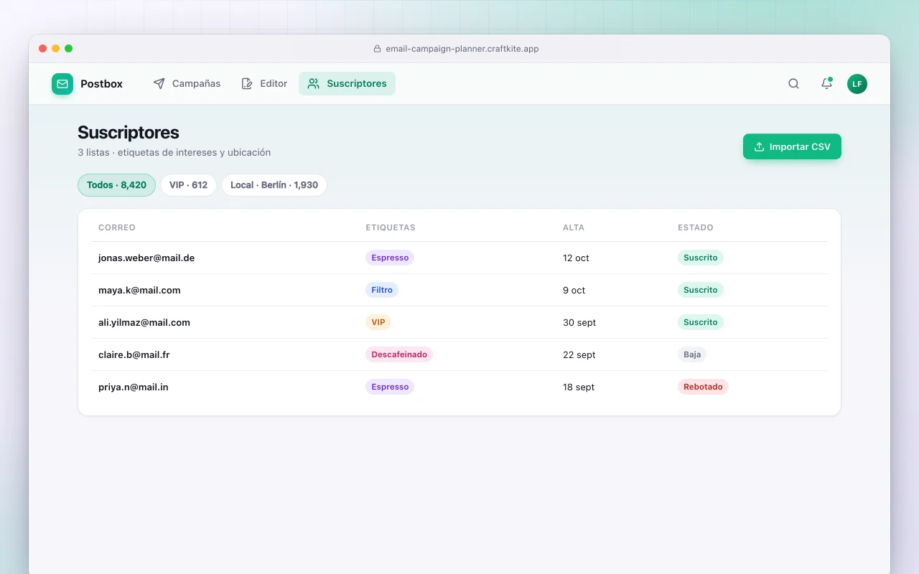Image resolution: width=919 pixels, height=574 pixels.
Task: Sort by the ALTA column header
Action: click(x=574, y=227)
